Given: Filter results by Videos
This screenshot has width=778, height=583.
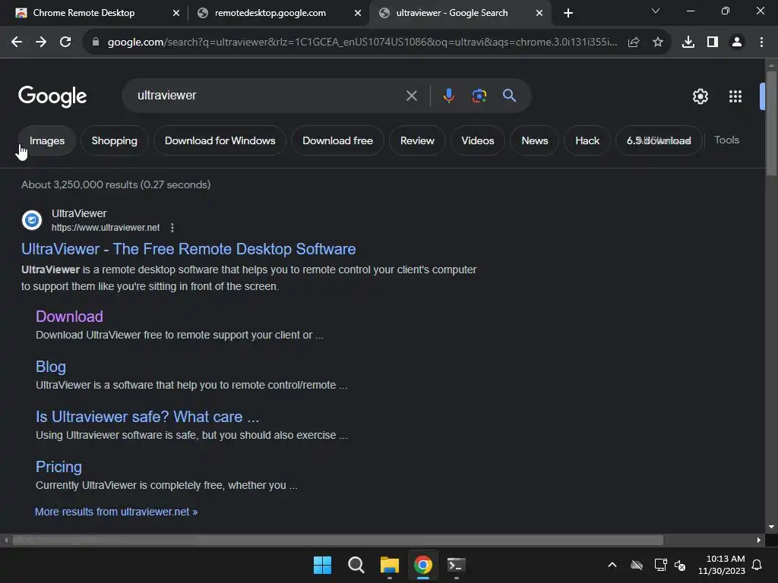Looking at the screenshot, I should (x=478, y=140).
